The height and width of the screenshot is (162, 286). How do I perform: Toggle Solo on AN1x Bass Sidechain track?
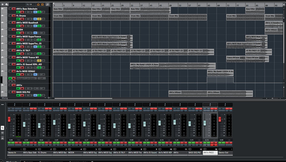[14, 9]
